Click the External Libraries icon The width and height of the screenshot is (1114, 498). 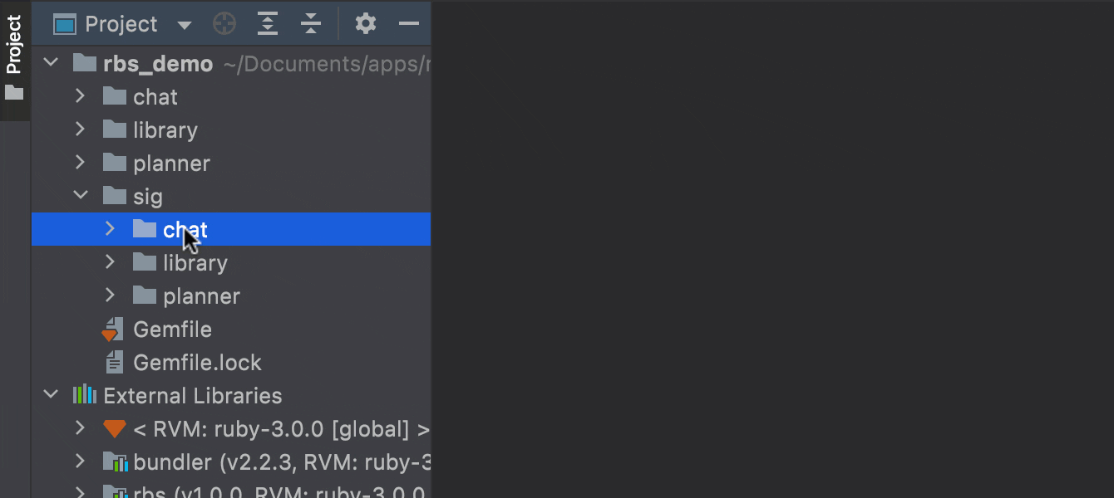(84, 395)
